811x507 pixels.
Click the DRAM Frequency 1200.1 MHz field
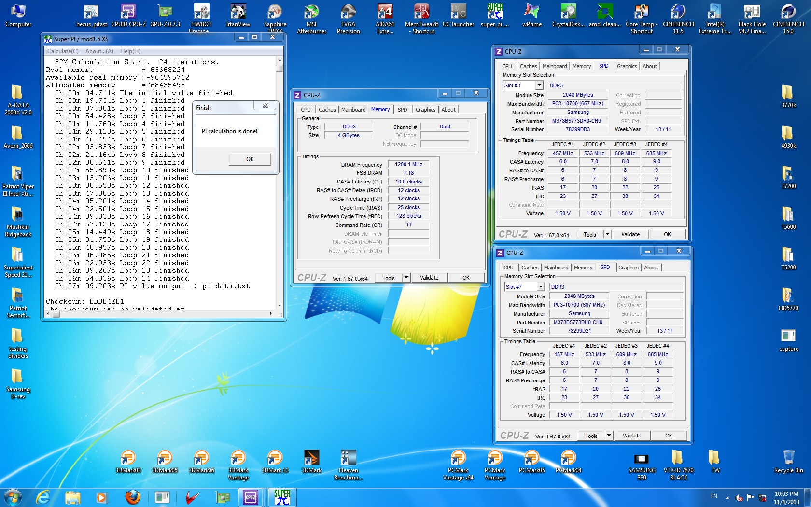pos(409,164)
